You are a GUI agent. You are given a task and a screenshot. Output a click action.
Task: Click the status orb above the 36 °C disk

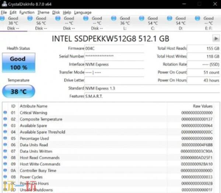coord(114,18)
